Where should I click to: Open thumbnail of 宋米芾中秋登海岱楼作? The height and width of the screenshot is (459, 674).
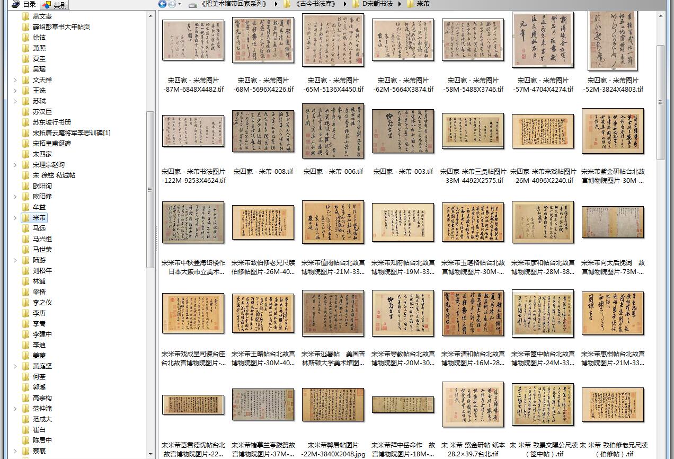pos(193,223)
